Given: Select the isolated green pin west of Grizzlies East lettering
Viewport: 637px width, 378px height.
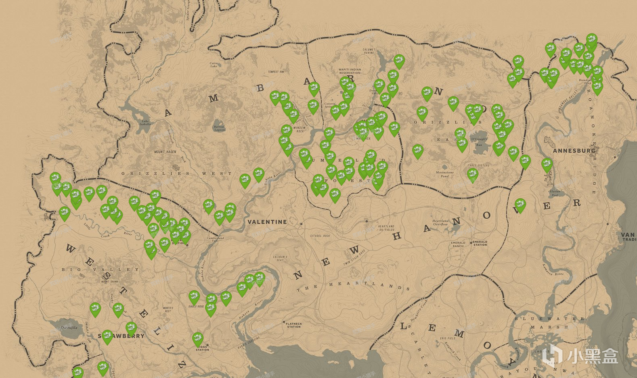Looking at the screenshot, I should [418, 152].
